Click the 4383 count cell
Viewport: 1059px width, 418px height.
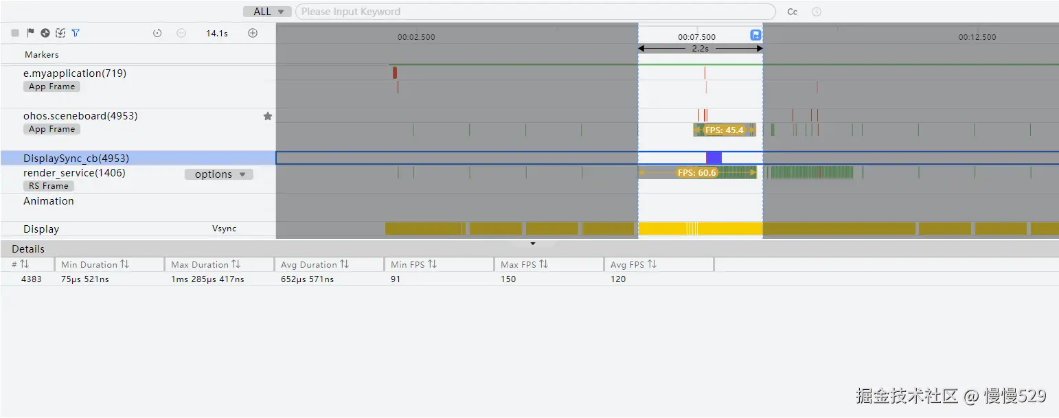[x=32, y=279]
